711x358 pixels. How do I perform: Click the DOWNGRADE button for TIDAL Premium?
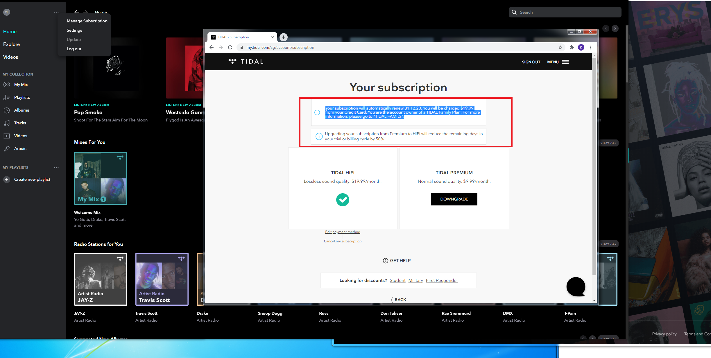point(454,199)
